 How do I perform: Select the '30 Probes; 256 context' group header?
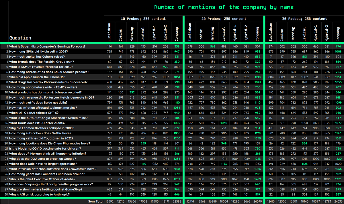(304, 19)
